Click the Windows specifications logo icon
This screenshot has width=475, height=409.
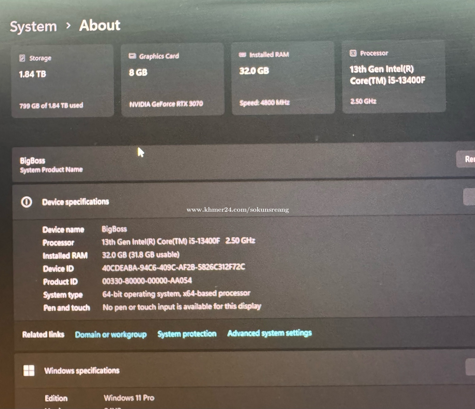[x=29, y=370]
